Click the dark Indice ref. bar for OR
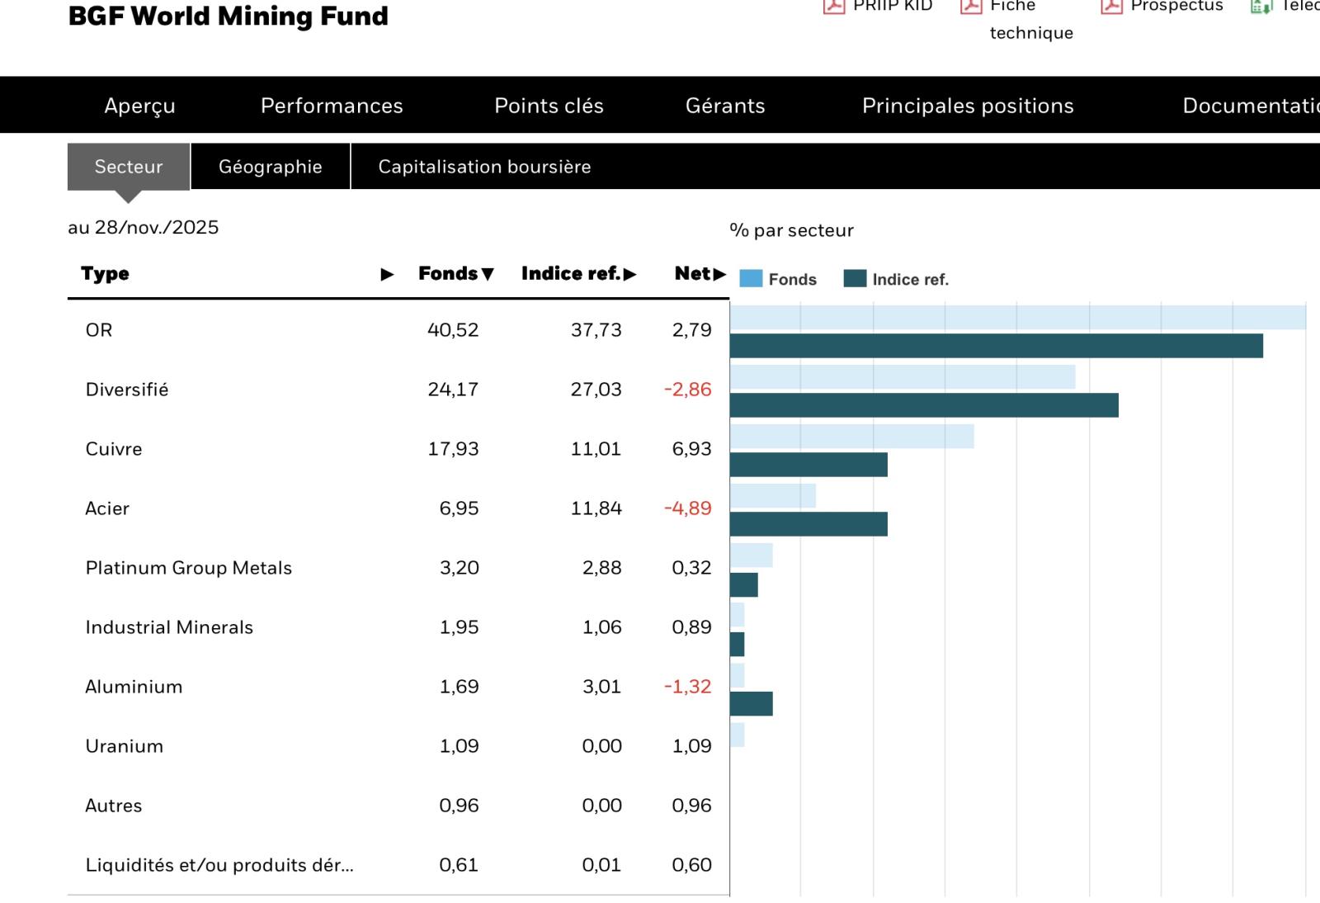 pyautogui.click(x=996, y=346)
